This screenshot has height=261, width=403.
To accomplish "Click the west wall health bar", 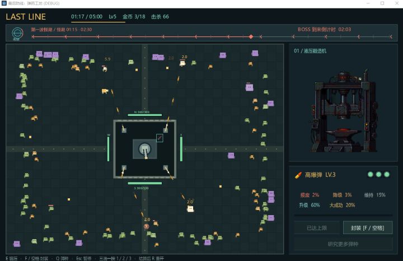I will click(x=108, y=149).
